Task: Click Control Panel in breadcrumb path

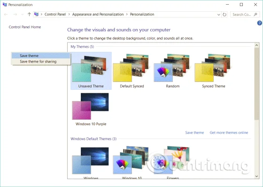Action: point(55,14)
